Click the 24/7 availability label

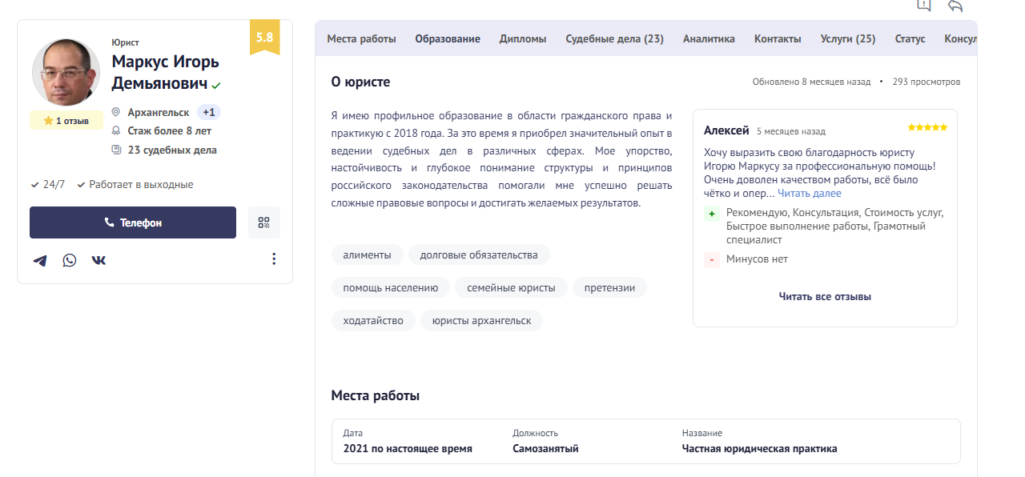click(54, 184)
